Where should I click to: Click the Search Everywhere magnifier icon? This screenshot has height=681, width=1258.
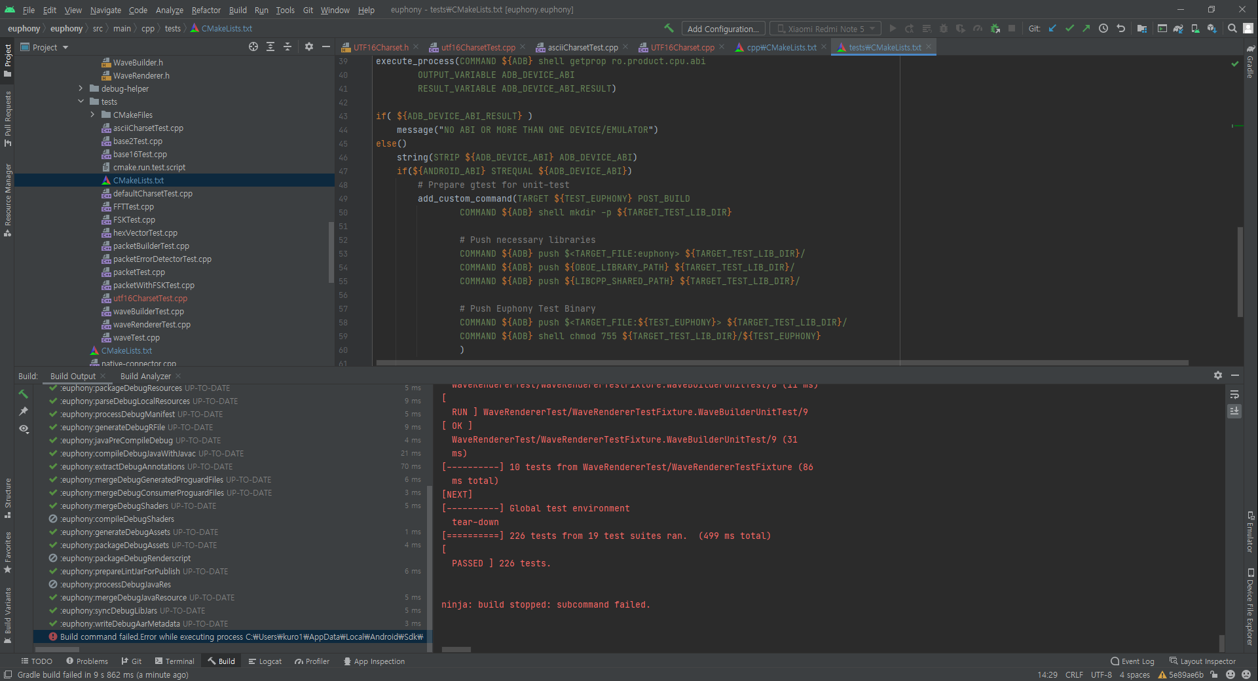click(x=1232, y=28)
